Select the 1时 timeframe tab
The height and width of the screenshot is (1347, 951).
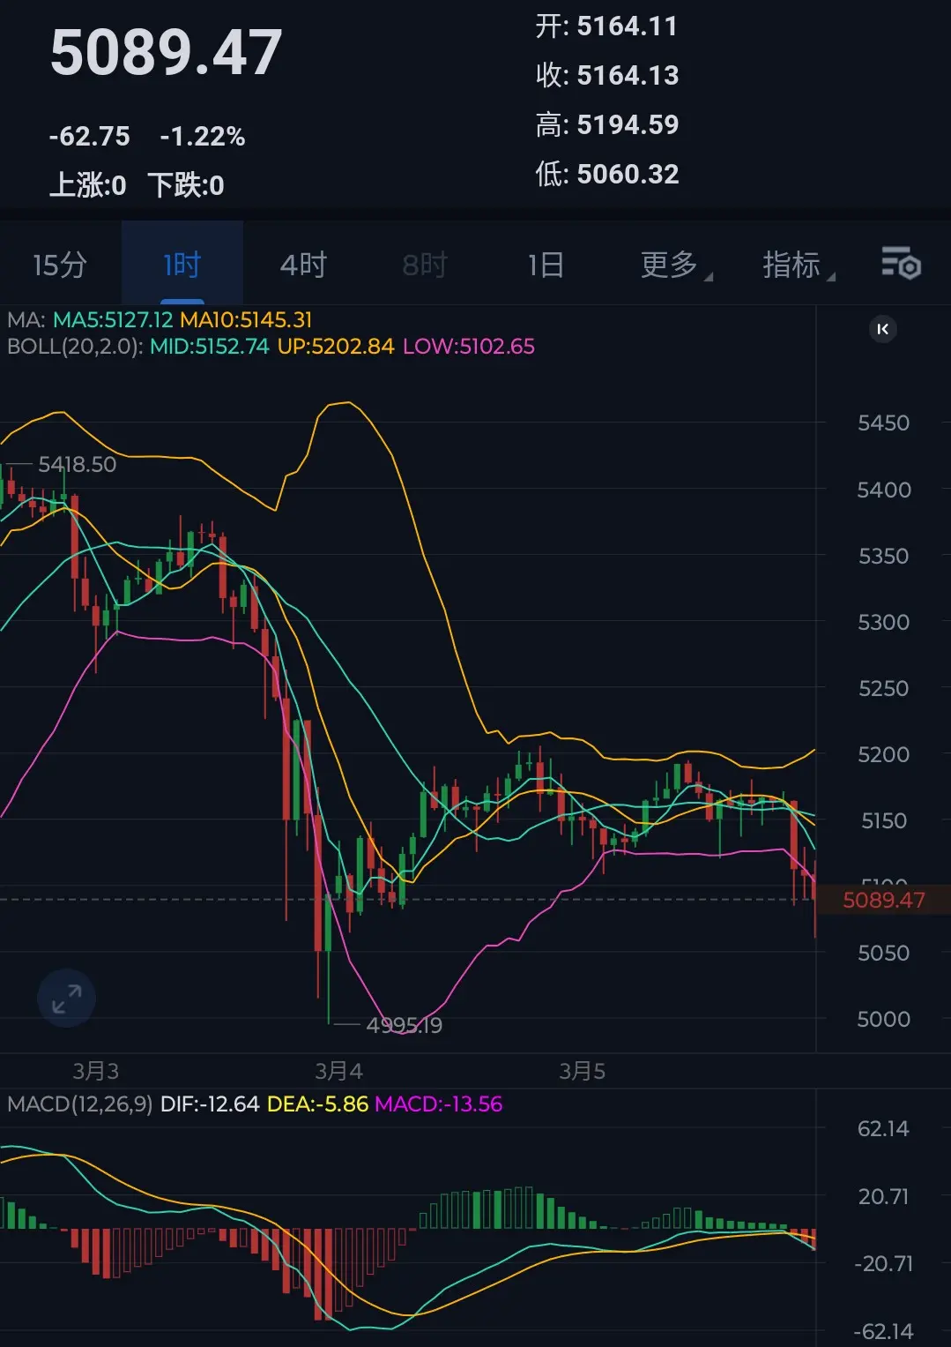click(182, 265)
